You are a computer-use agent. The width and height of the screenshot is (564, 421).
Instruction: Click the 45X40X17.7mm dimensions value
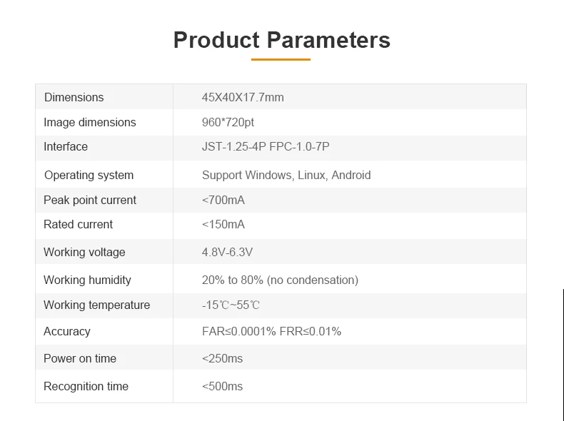point(243,97)
